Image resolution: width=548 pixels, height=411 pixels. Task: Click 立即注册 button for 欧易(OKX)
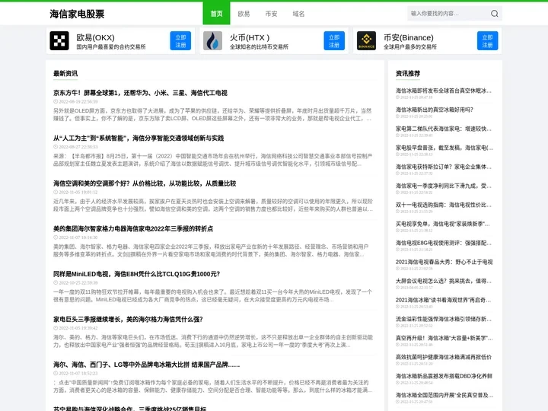pos(180,41)
